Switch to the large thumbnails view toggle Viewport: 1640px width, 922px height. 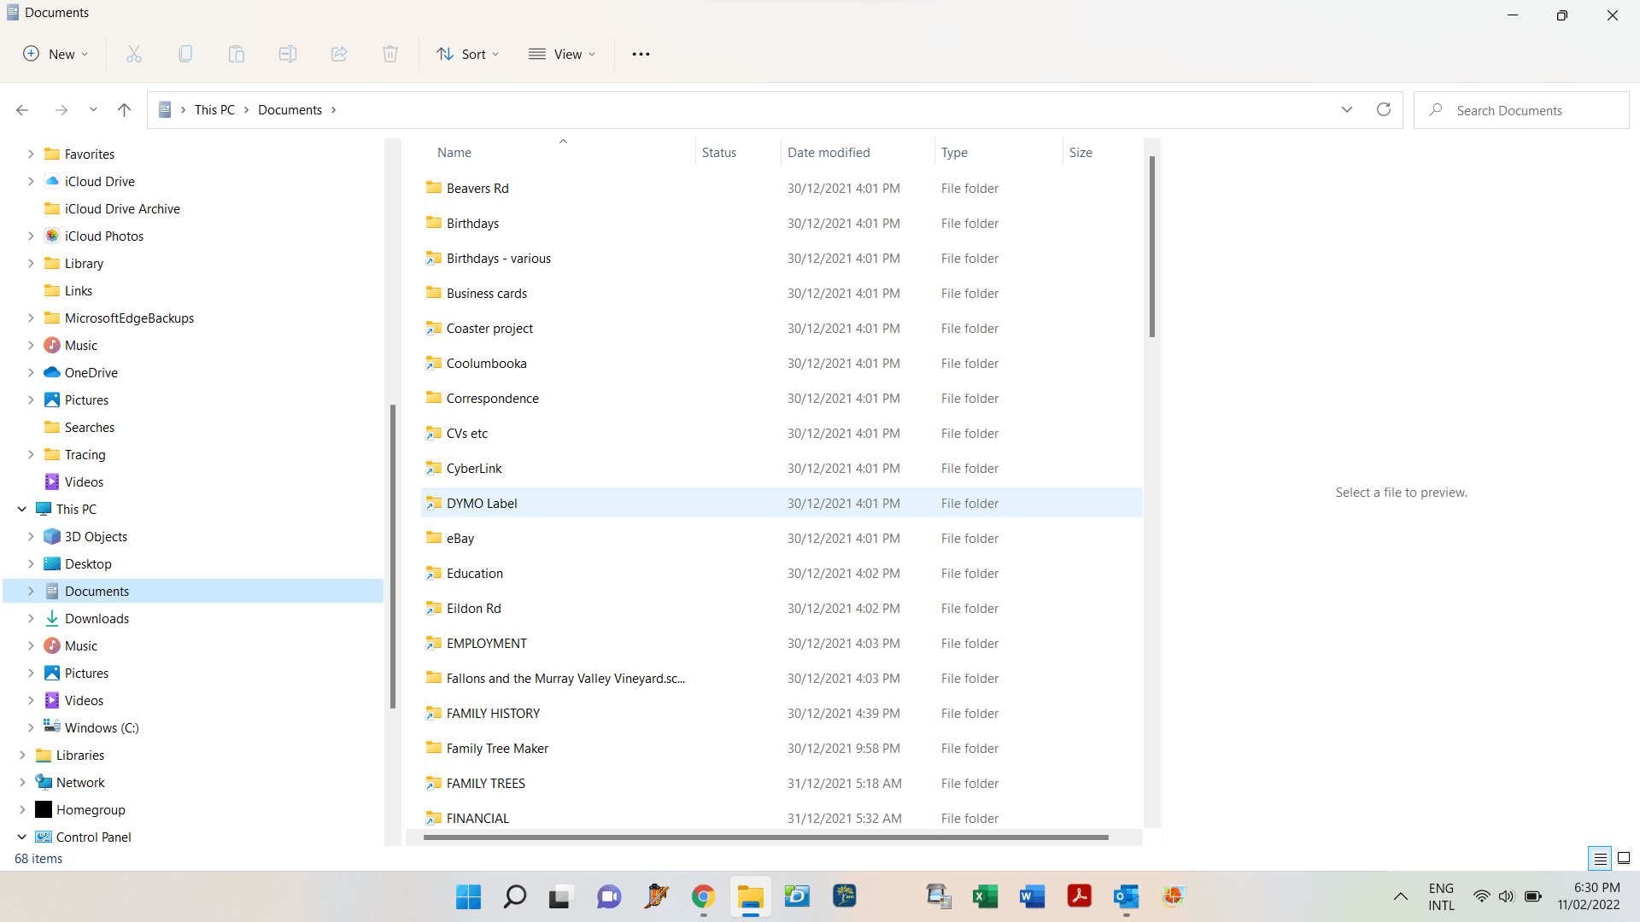(x=1624, y=858)
